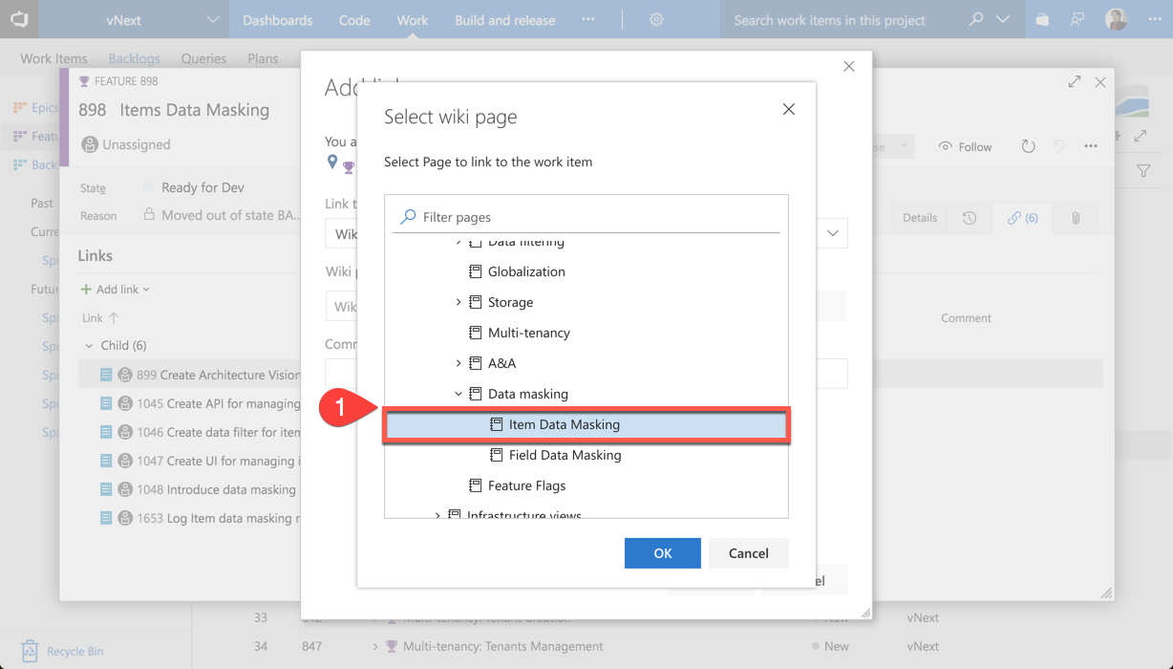The image size is (1173, 669).
Task: Confirm selection with the OK button
Action: (662, 553)
